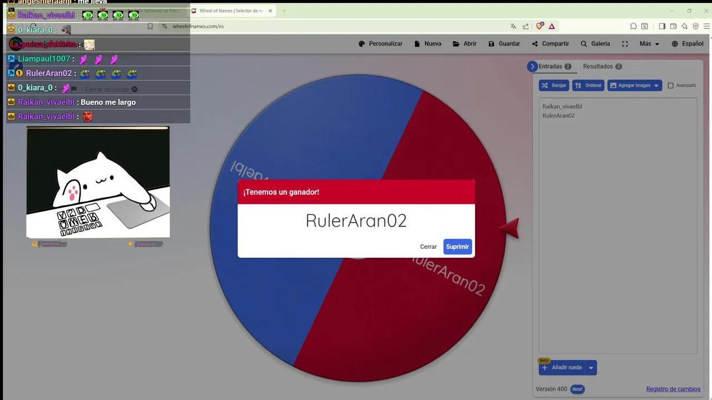
Task: Click the Wheel of Names tab
Action: point(233,11)
